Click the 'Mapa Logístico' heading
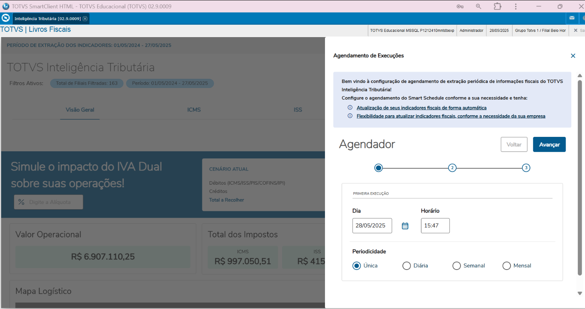 point(43,291)
